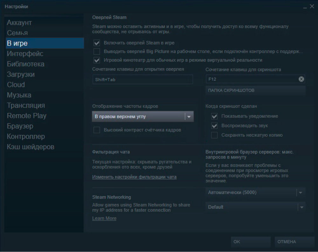This screenshot has width=318, height=252.
Task: Select the 'В игре' settings section
Action: pos(45,43)
